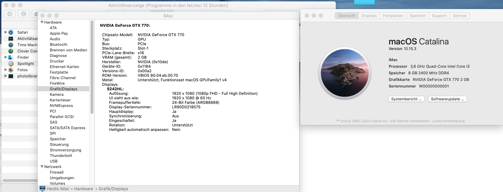Click the Clover Configurator icon

11,51
